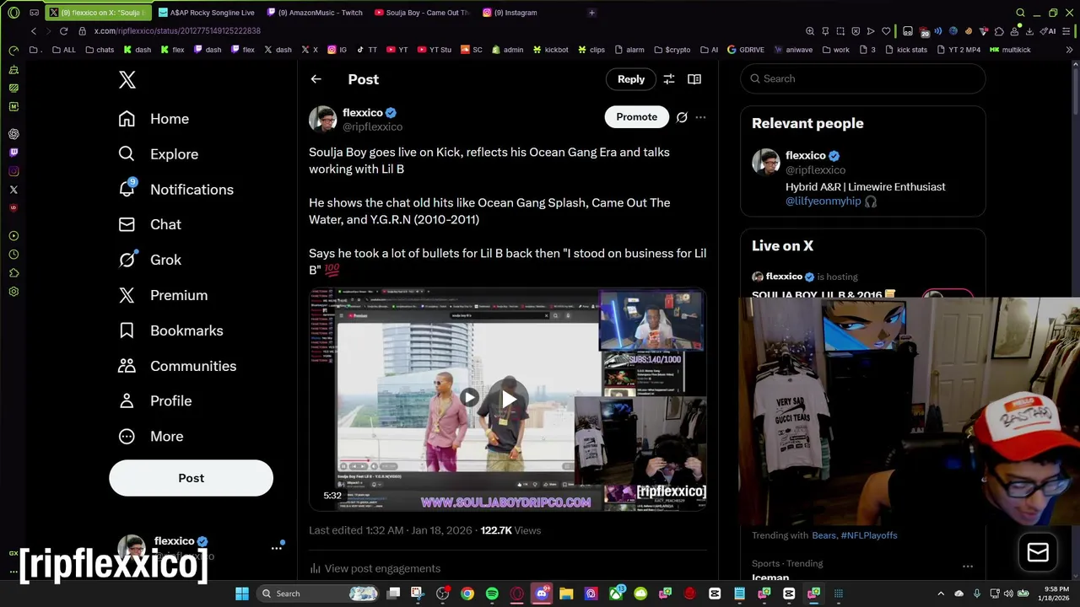Open the work bookmark folder

[x=835, y=50]
